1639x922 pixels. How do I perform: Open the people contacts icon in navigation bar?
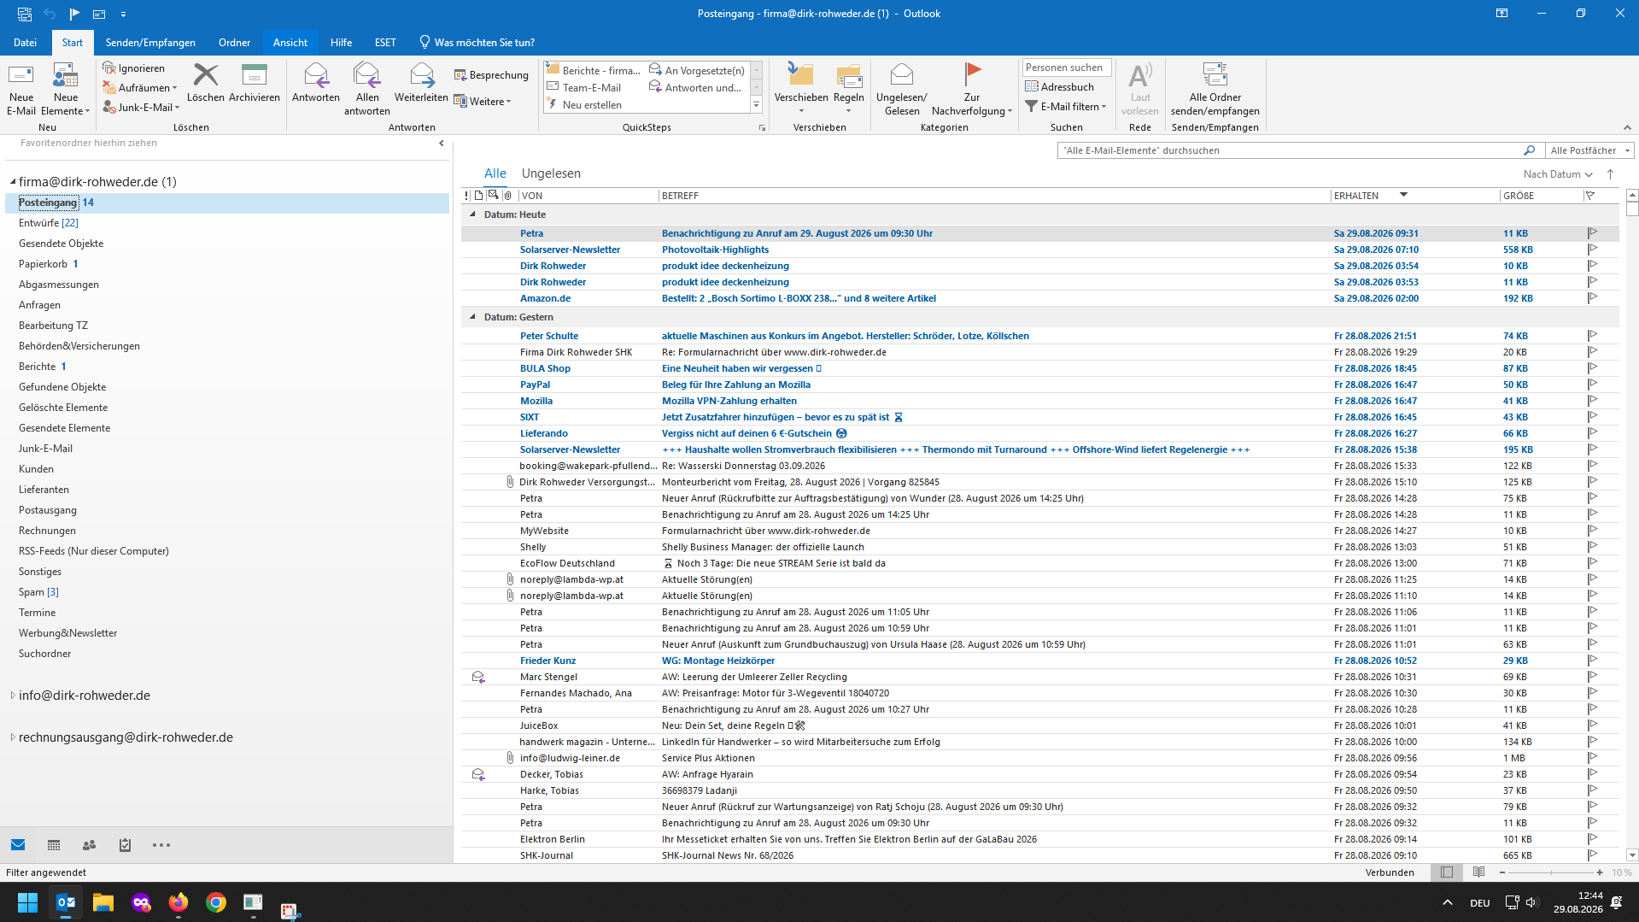89,845
